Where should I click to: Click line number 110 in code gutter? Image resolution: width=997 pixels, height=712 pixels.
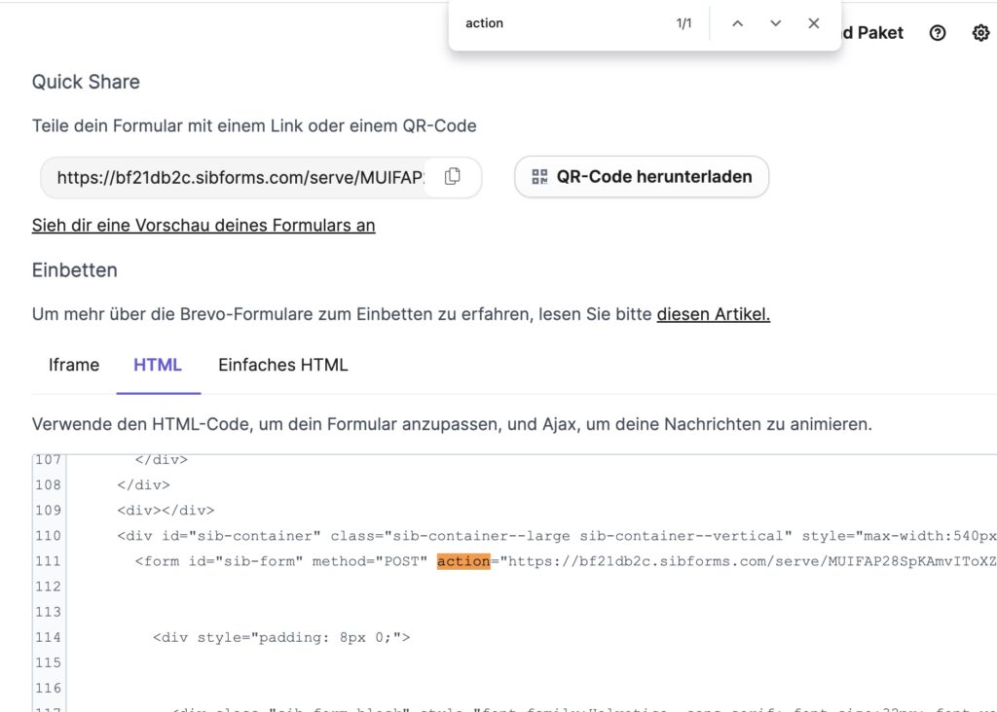49,536
